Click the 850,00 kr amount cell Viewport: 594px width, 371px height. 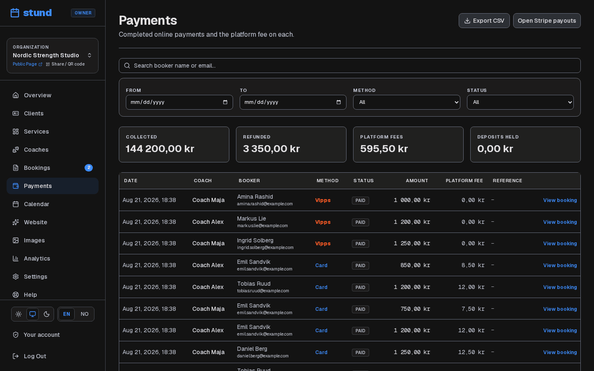(x=415, y=265)
